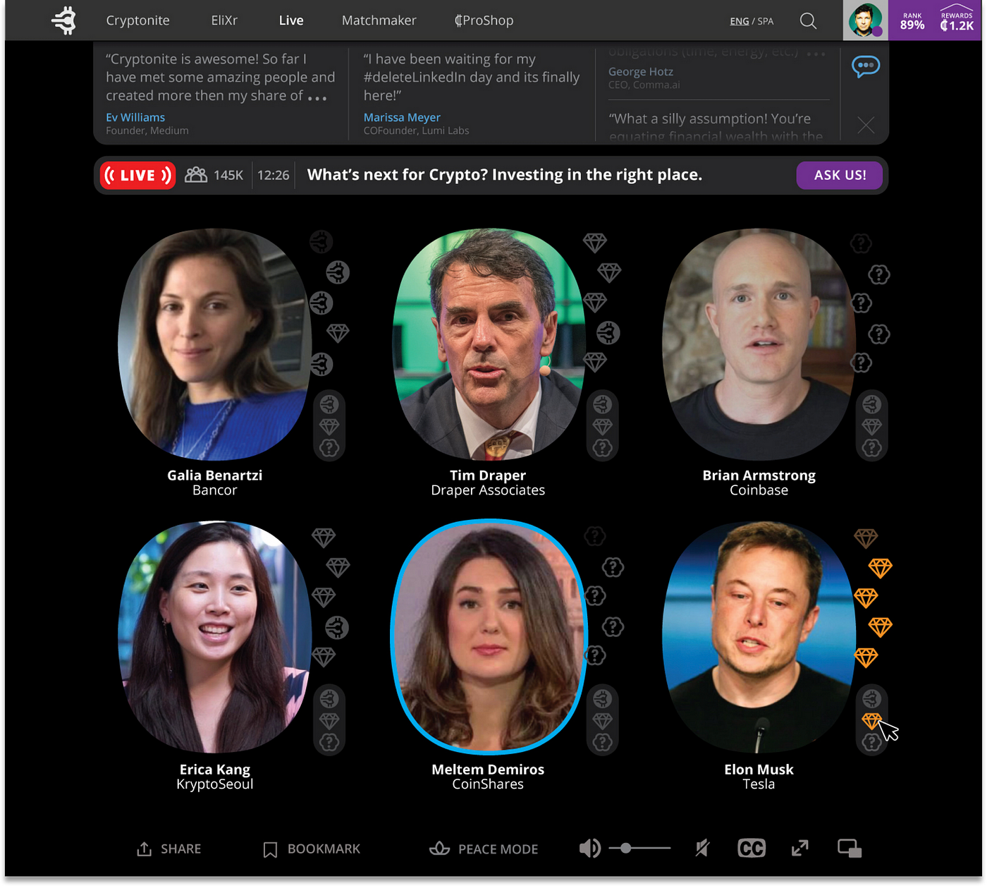987x886 pixels.
Task: Click question mark reaction under Meltem Demiros
Action: click(x=602, y=742)
